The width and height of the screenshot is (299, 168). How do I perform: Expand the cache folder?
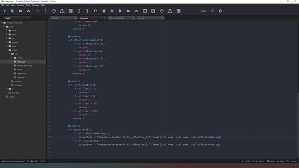[7, 35]
